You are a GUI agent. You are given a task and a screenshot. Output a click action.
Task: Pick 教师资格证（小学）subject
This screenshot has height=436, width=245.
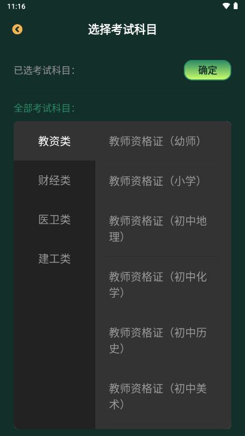coord(163,181)
